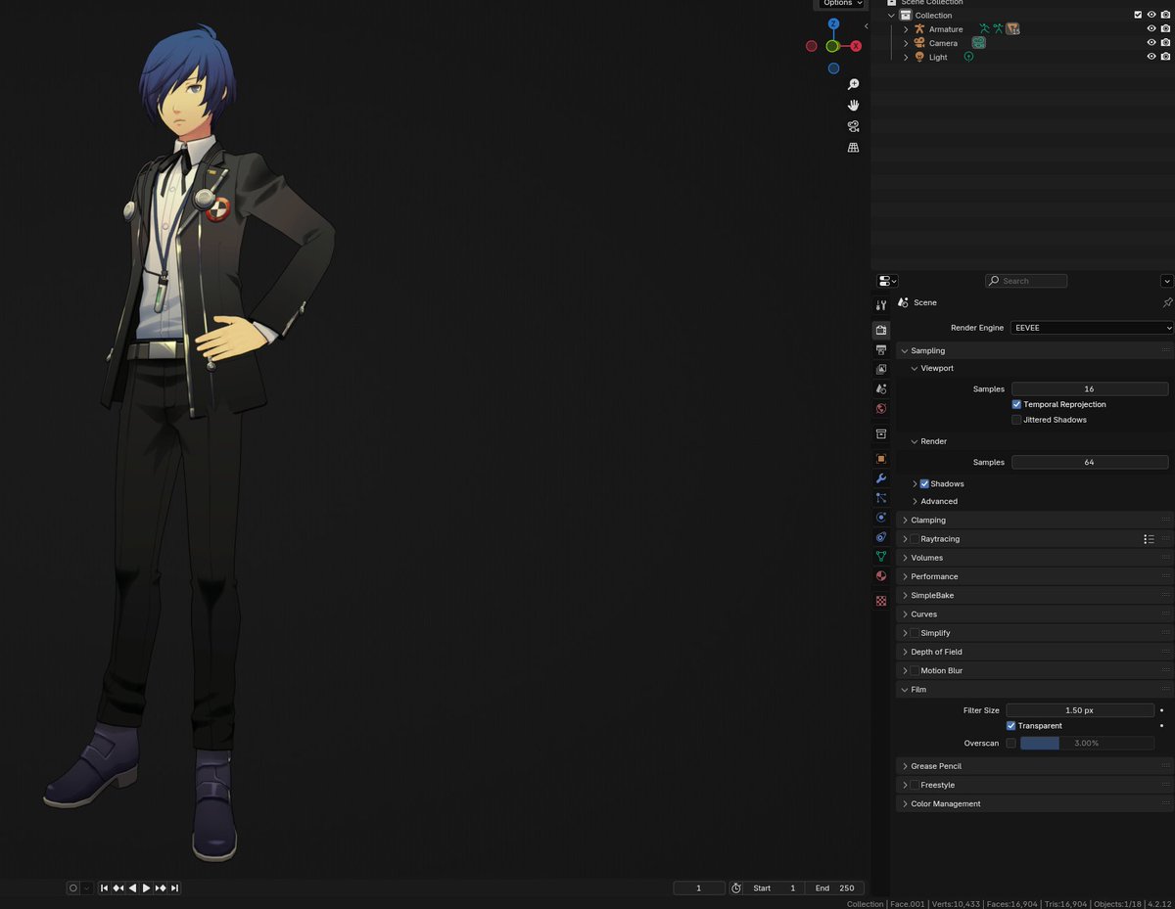
Task: Click the End frame 250 field
Action: point(835,888)
